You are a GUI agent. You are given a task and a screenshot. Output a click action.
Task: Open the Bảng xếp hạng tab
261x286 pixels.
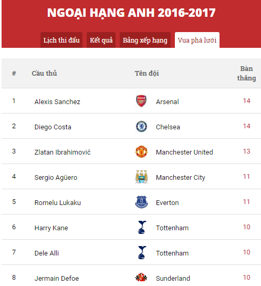pos(145,40)
